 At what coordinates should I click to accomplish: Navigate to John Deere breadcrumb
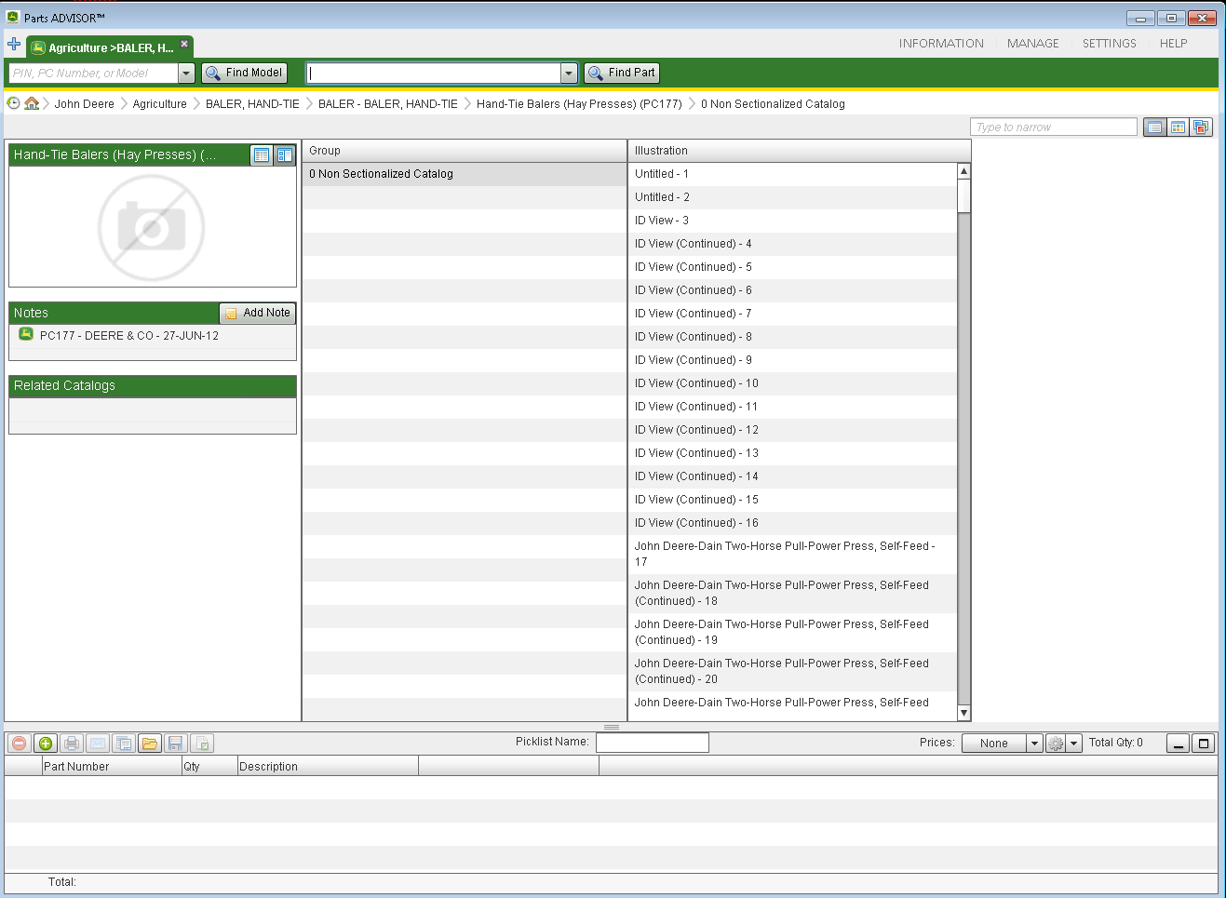pos(84,104)
